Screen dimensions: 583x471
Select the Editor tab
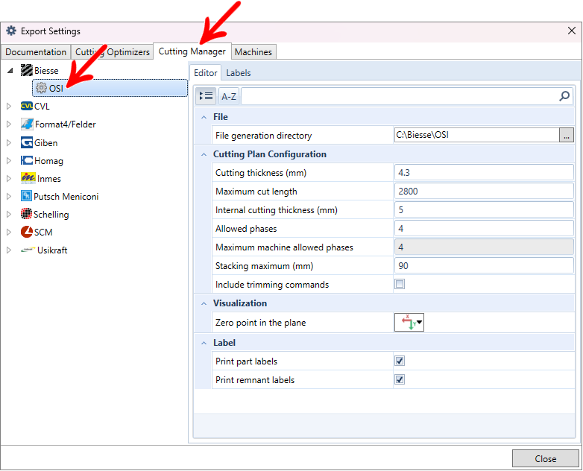(205, 73)
